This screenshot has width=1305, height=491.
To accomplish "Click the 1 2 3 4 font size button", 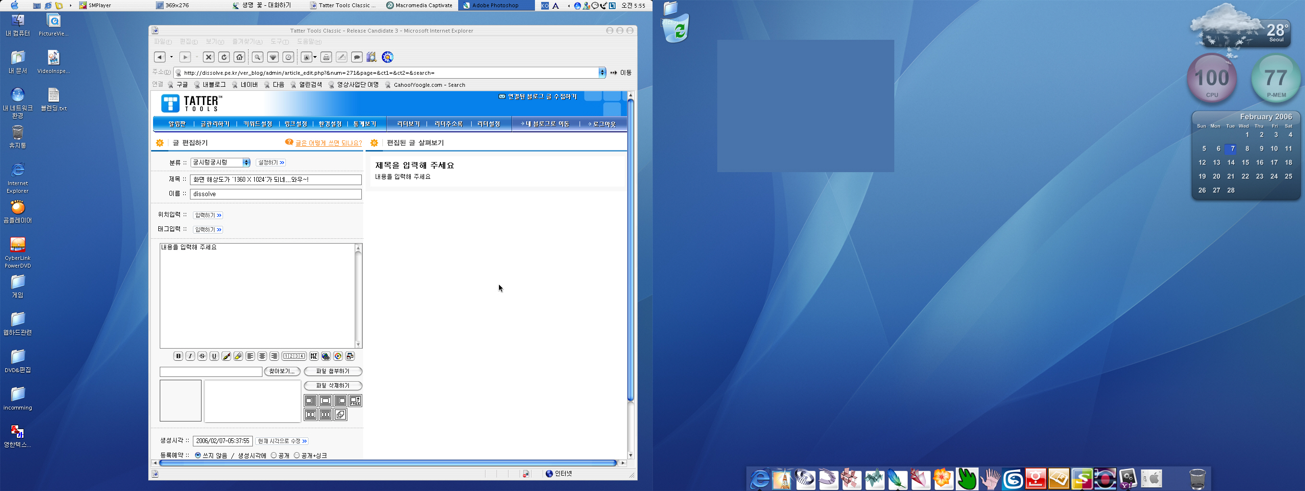I will click(294, 356).
